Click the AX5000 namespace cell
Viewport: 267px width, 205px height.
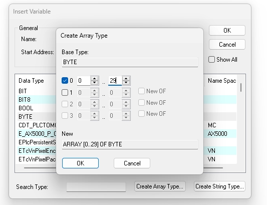tap(217, 134)
